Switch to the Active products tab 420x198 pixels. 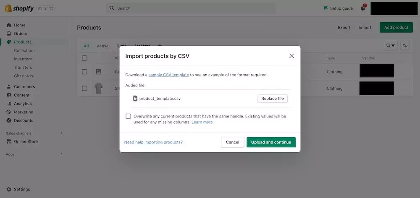click(102, 46)
